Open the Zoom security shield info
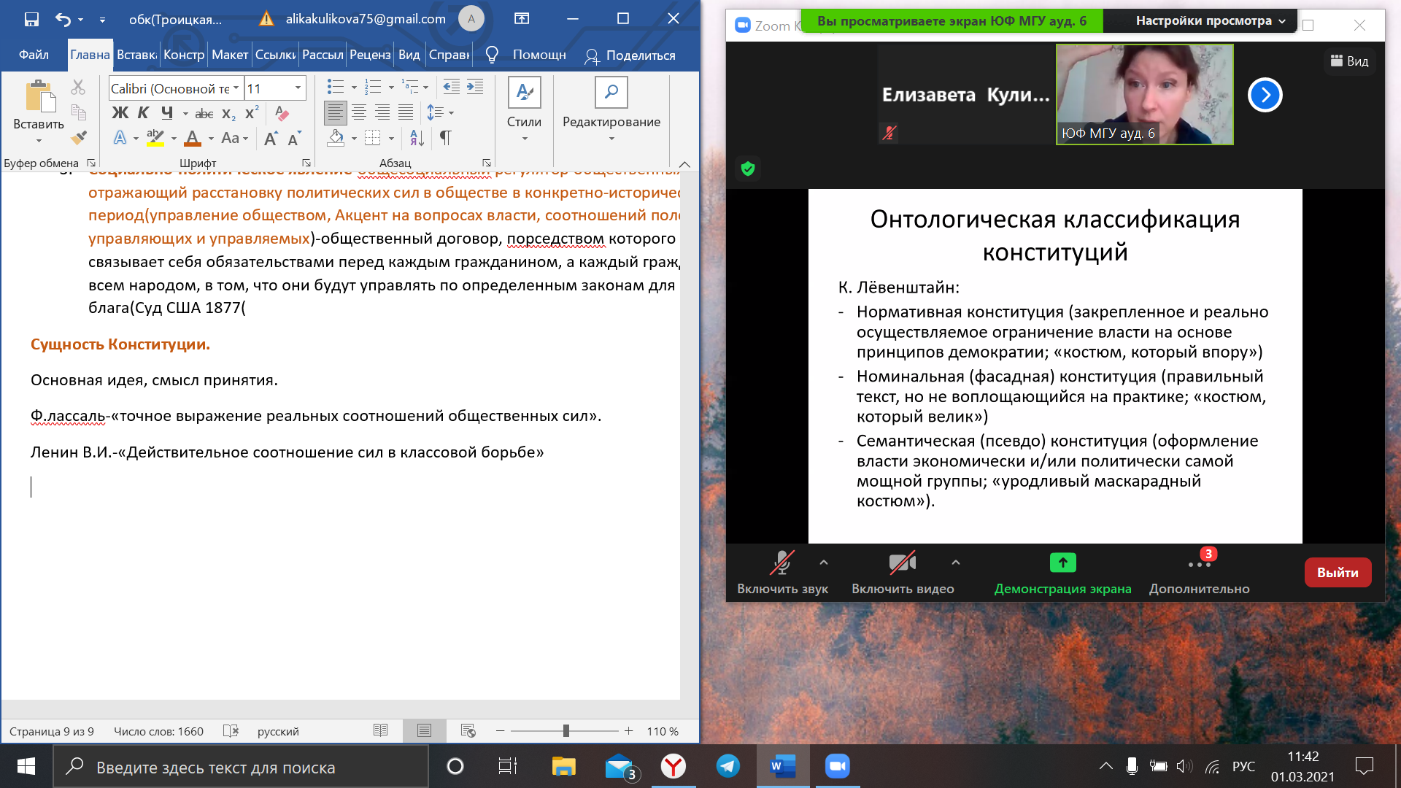The width and height of the screenshot is (1401, 788). (747, 169)
